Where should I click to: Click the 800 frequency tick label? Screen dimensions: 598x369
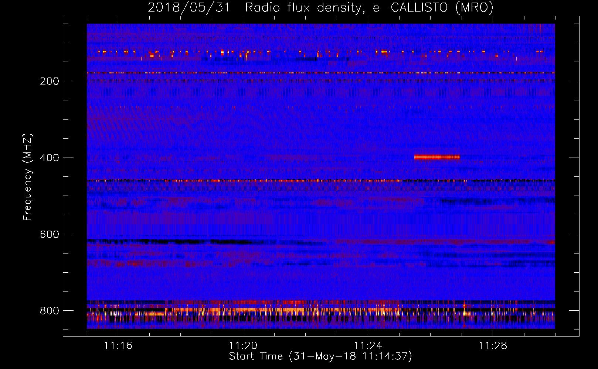pos(50,311)
